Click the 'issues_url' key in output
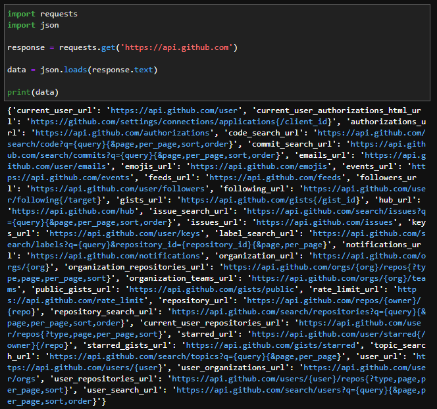The height and width of the screenshot is (409, 437). (x=214, y=222)
